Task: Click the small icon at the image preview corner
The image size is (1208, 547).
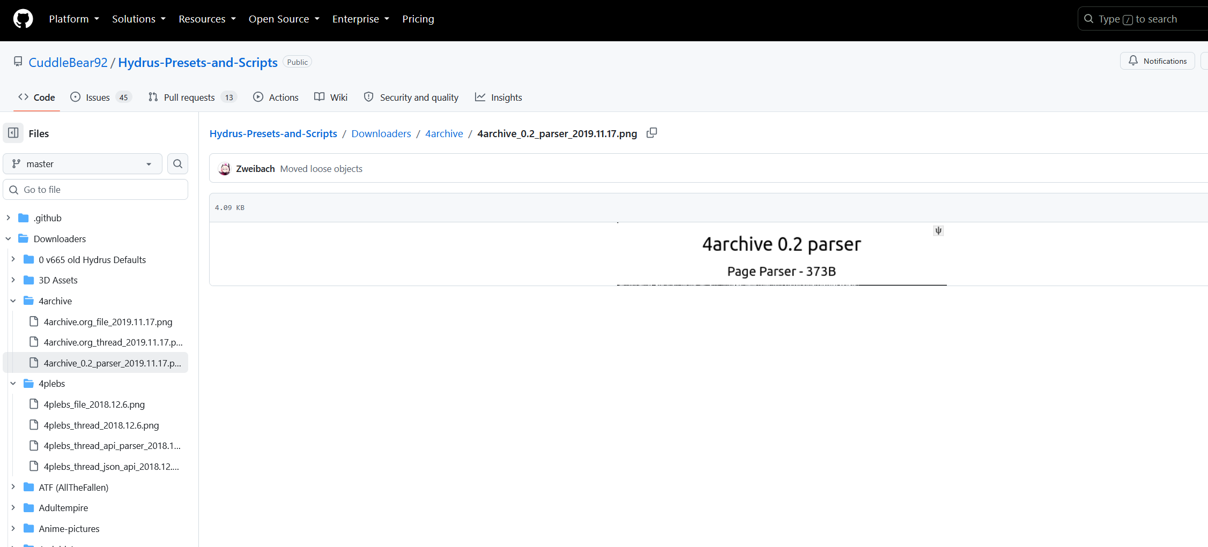Action: point(938,231)
